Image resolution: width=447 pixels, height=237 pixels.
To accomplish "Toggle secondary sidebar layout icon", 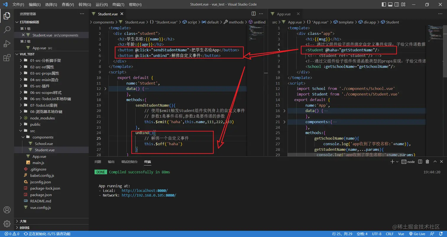I will click(x=397, y=4).
